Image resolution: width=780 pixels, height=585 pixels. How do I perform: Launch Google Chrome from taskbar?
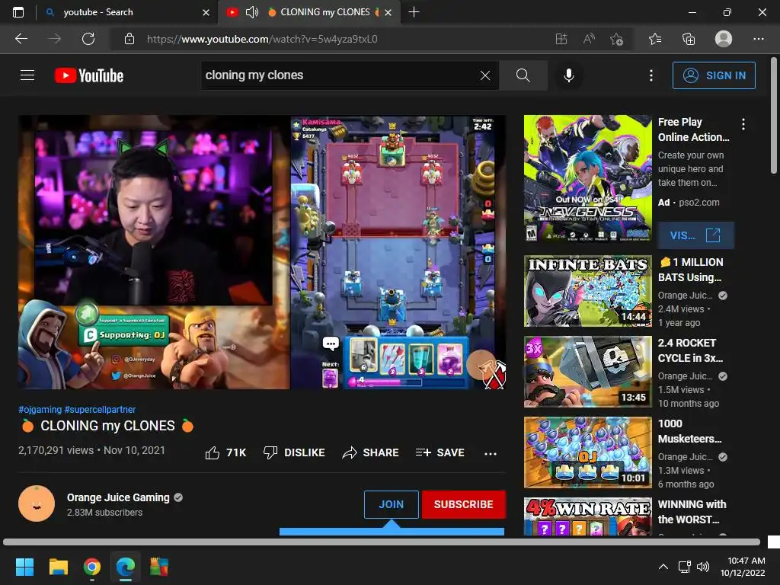[92, 567]
